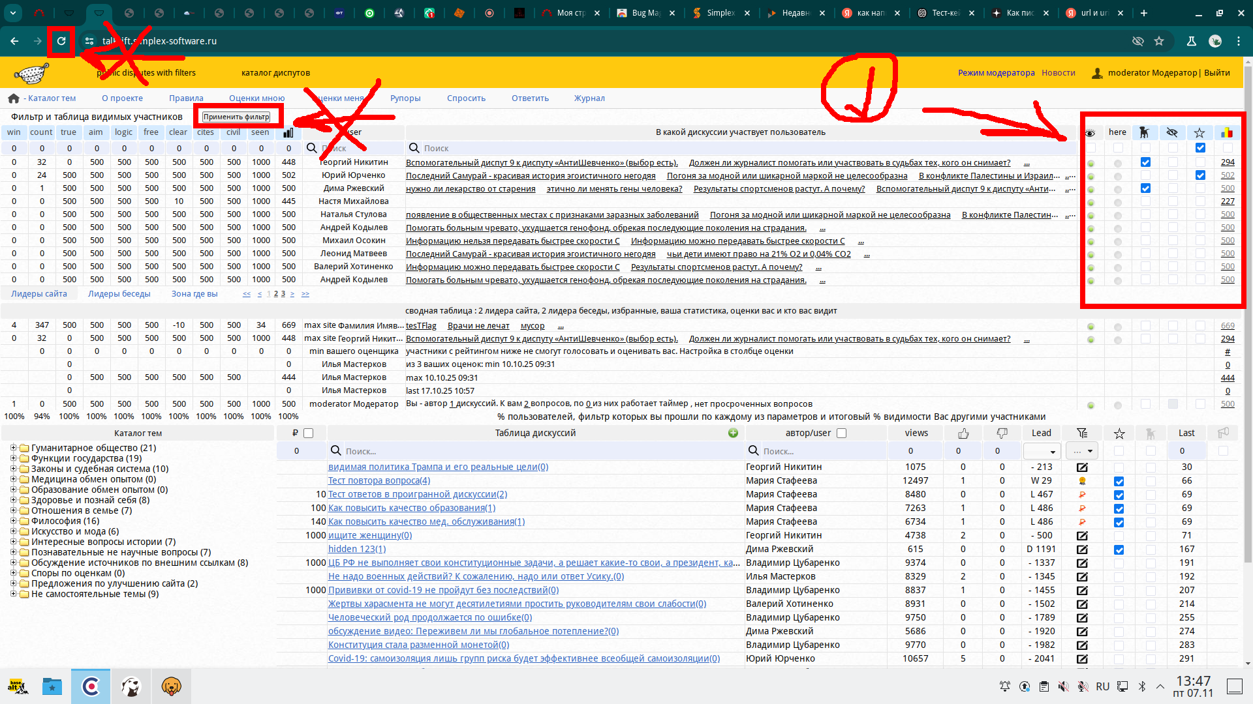
Task: Click the home icon beside Каталог тем
Action: point(13,98)
